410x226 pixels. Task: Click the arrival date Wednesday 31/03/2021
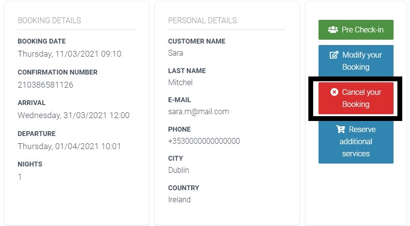74,116
